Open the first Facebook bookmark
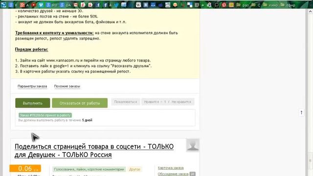The image size is (313, 176). [x=98, y=5]
